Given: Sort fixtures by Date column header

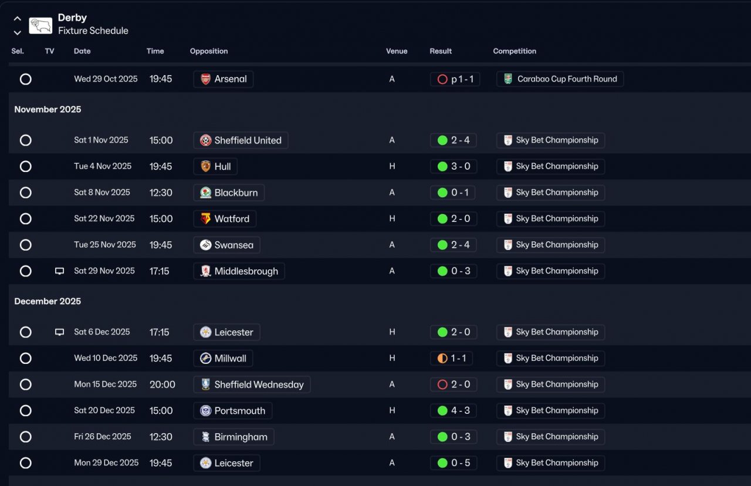Looking at the screenshot, I should click(x=82, y=51).
